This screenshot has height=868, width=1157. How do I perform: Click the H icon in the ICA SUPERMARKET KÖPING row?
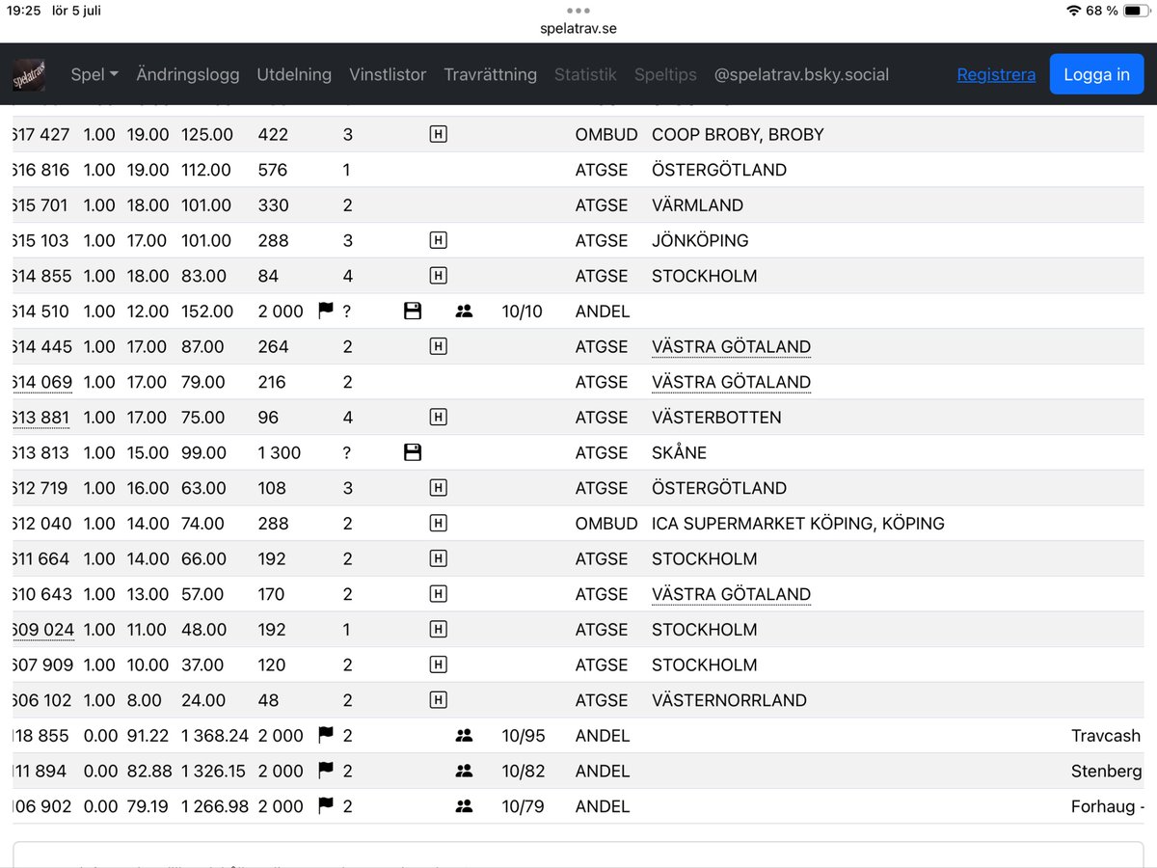pyautogui.click(x=438, y=524)
